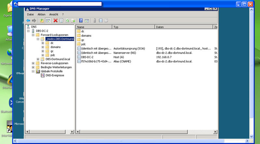
Task: Expand the Reverse-Lookupzonen node
Action: (x=33, y=63)
